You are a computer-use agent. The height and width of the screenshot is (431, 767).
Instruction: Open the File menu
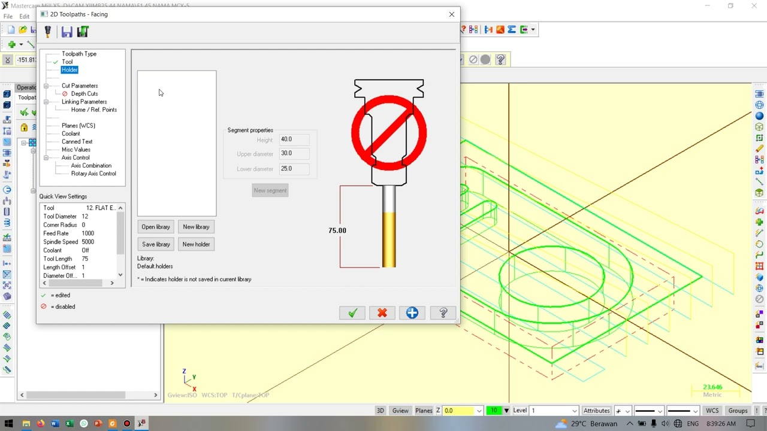(8, 17)
